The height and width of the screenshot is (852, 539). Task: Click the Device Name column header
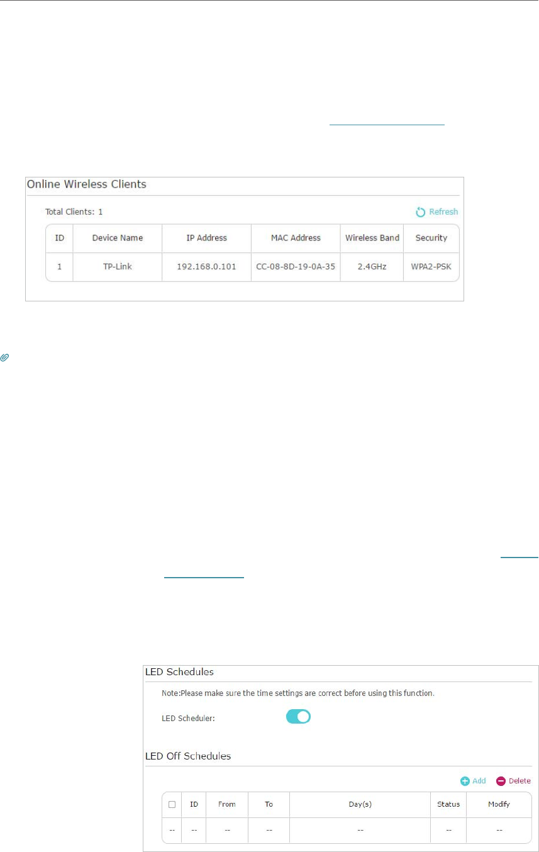(118, 238)
